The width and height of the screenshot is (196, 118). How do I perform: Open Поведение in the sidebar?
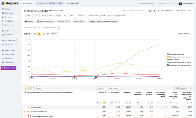(9, 21)
